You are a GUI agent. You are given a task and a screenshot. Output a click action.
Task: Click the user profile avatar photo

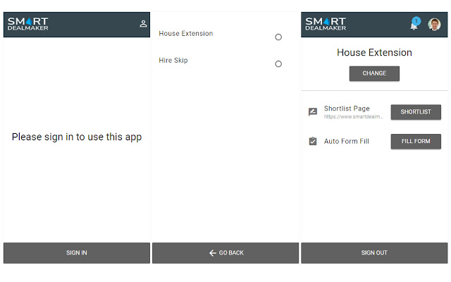[434, 25]
